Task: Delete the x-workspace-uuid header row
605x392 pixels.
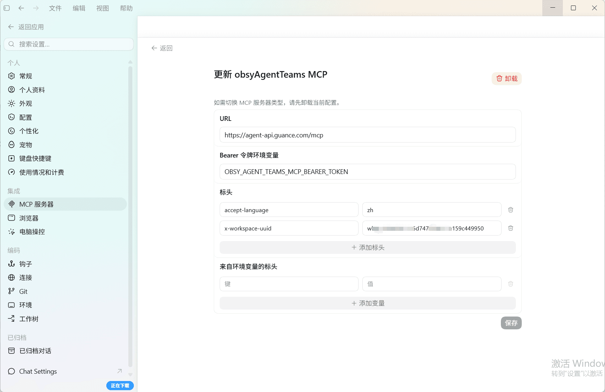Action: 511,228
